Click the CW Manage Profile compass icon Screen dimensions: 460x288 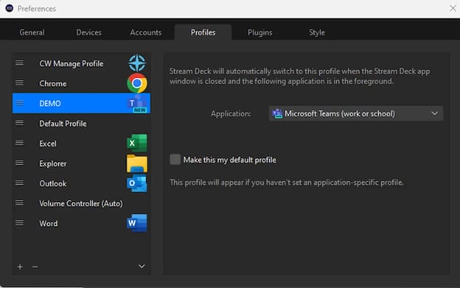coord(137,63)
